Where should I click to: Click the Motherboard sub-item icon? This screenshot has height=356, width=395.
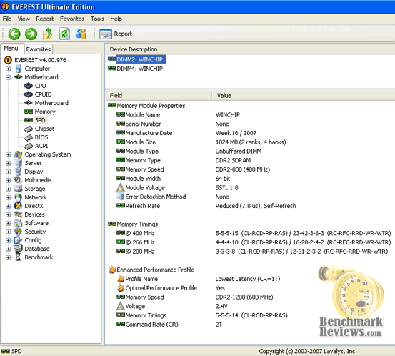click(x=29, y=103)
